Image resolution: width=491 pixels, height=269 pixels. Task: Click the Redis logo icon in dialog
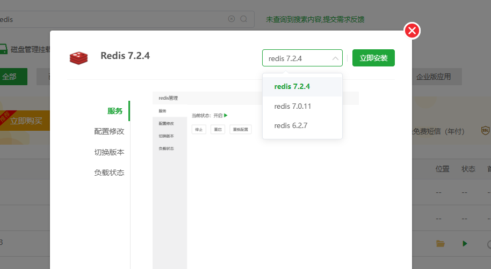(78, 58)
